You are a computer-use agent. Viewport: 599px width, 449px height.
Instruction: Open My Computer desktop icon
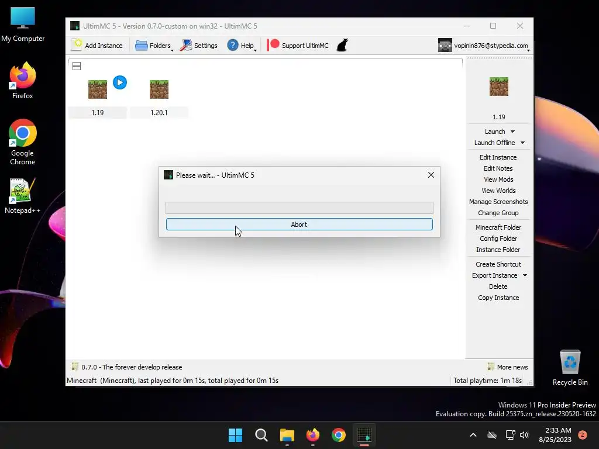[x=23, y=25]
